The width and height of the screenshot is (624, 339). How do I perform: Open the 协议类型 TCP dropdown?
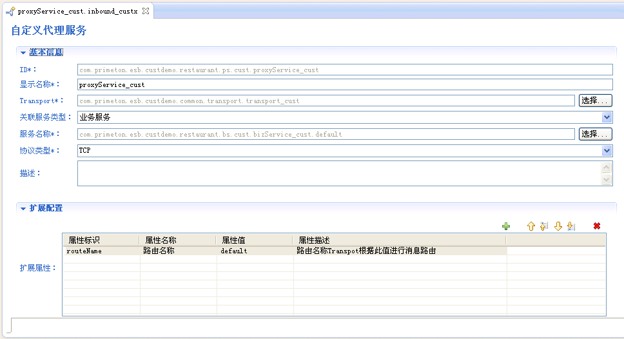[x=607, y=150]
